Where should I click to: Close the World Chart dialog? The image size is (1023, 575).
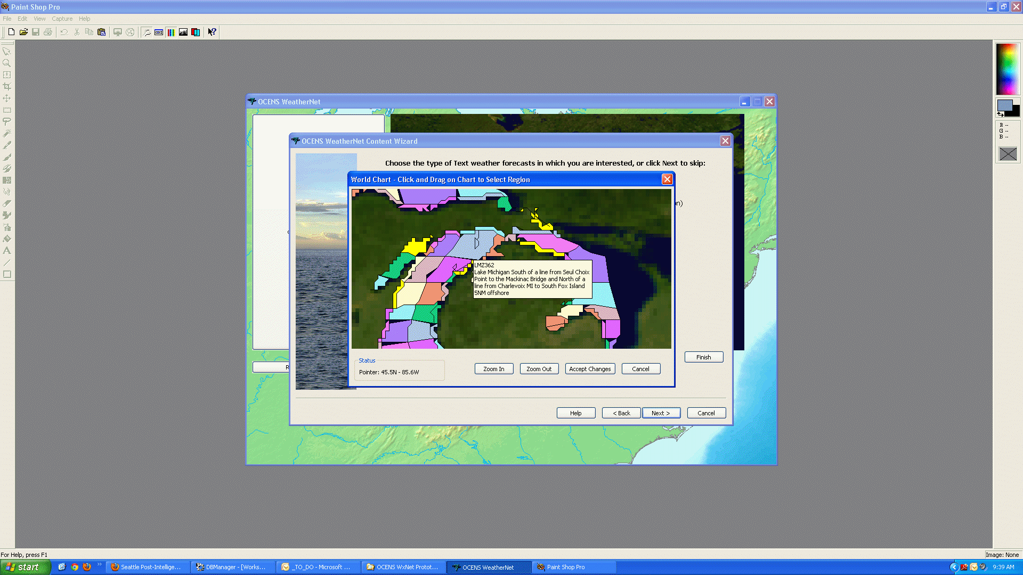point(667,179)
